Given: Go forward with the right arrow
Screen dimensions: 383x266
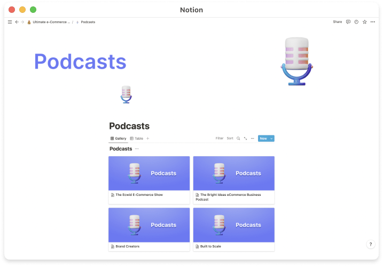Looking at the screenshot, I should click(x=22, y=22).
